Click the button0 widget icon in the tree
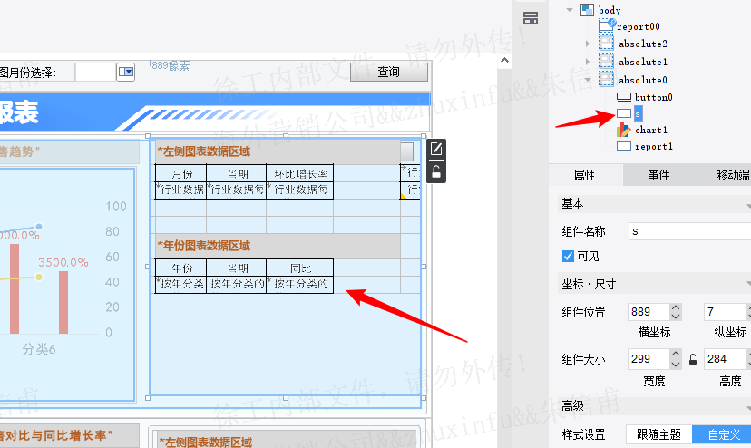Screen dimensions: 751x448 pos(624,97)
